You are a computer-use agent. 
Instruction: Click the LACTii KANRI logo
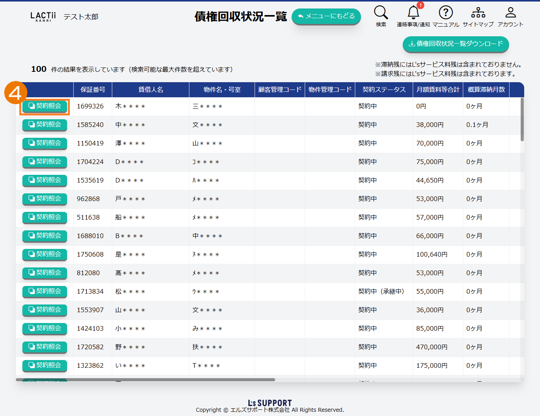click(43, 17)
